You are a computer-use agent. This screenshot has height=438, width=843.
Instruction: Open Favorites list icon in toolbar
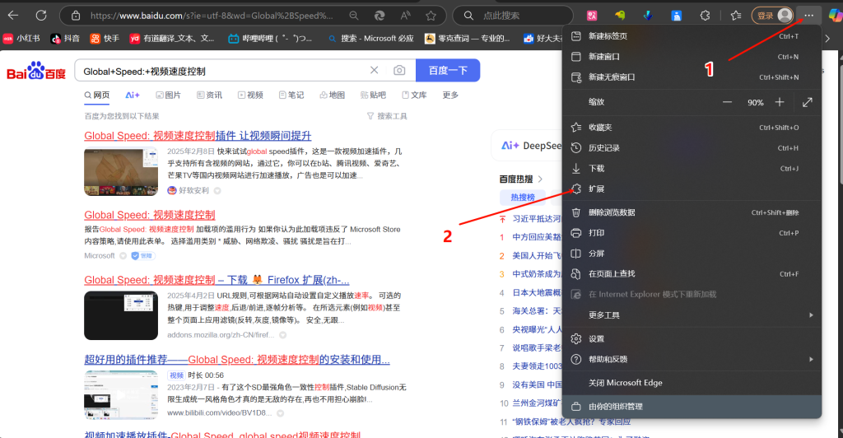tap(736, 16)
